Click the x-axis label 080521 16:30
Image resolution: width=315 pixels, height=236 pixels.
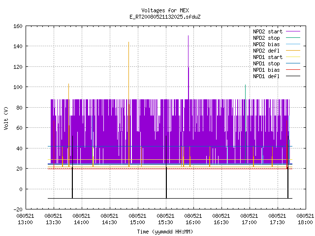[x=221, y=219]
